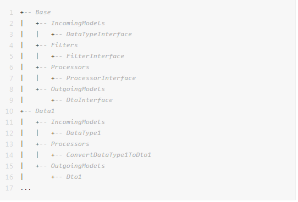This screenshot has height=202, width=298.
Task: Select OutgoingModels under Data1
Action: click(78, 166)
